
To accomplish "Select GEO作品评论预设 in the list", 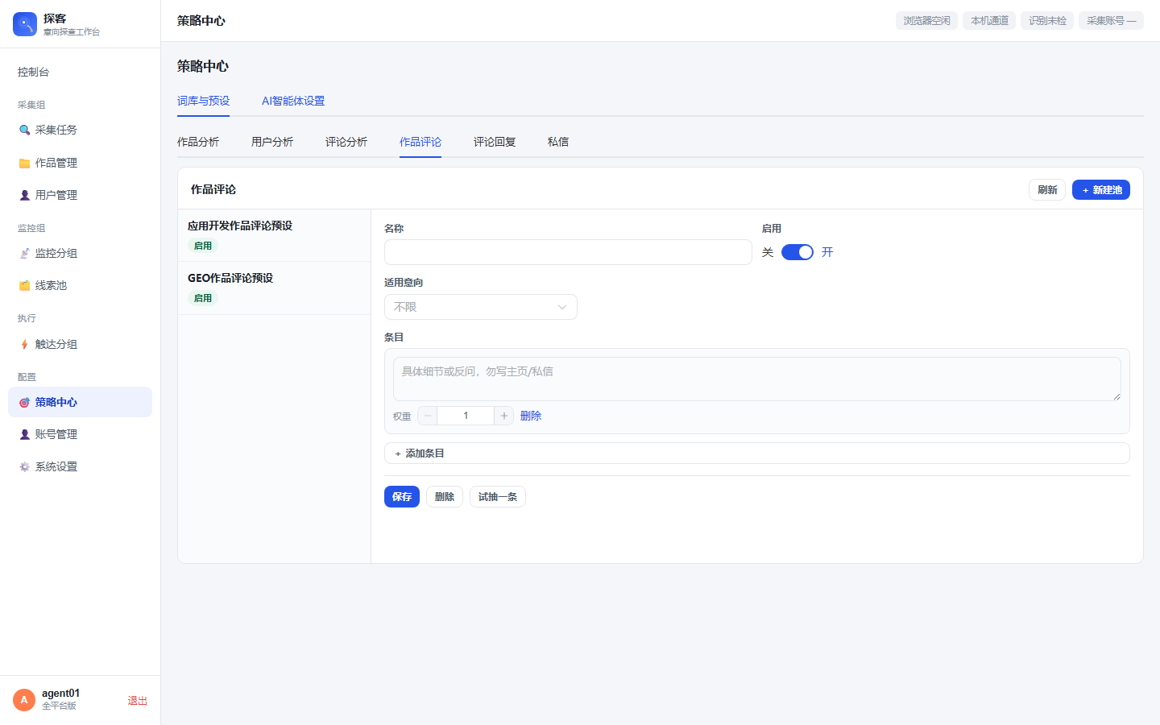I will point(274,288).
